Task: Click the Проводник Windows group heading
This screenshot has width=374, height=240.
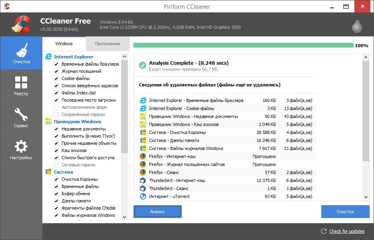Action: (78, 122)
